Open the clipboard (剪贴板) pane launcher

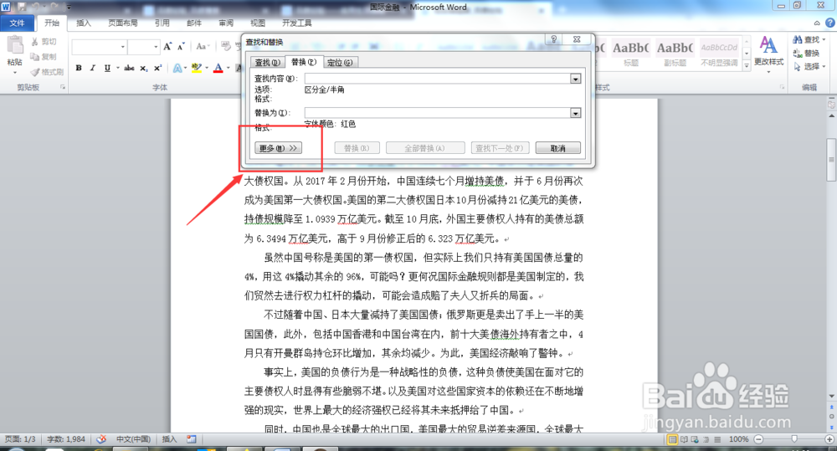tap(63, 87)
